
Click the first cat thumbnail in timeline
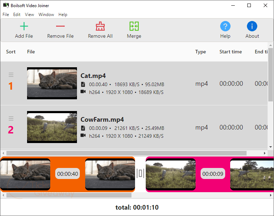tap(25, 174)
